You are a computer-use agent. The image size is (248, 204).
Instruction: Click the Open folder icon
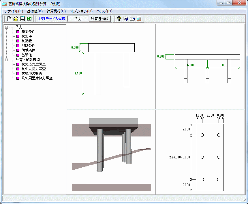(x=16, y=19)
